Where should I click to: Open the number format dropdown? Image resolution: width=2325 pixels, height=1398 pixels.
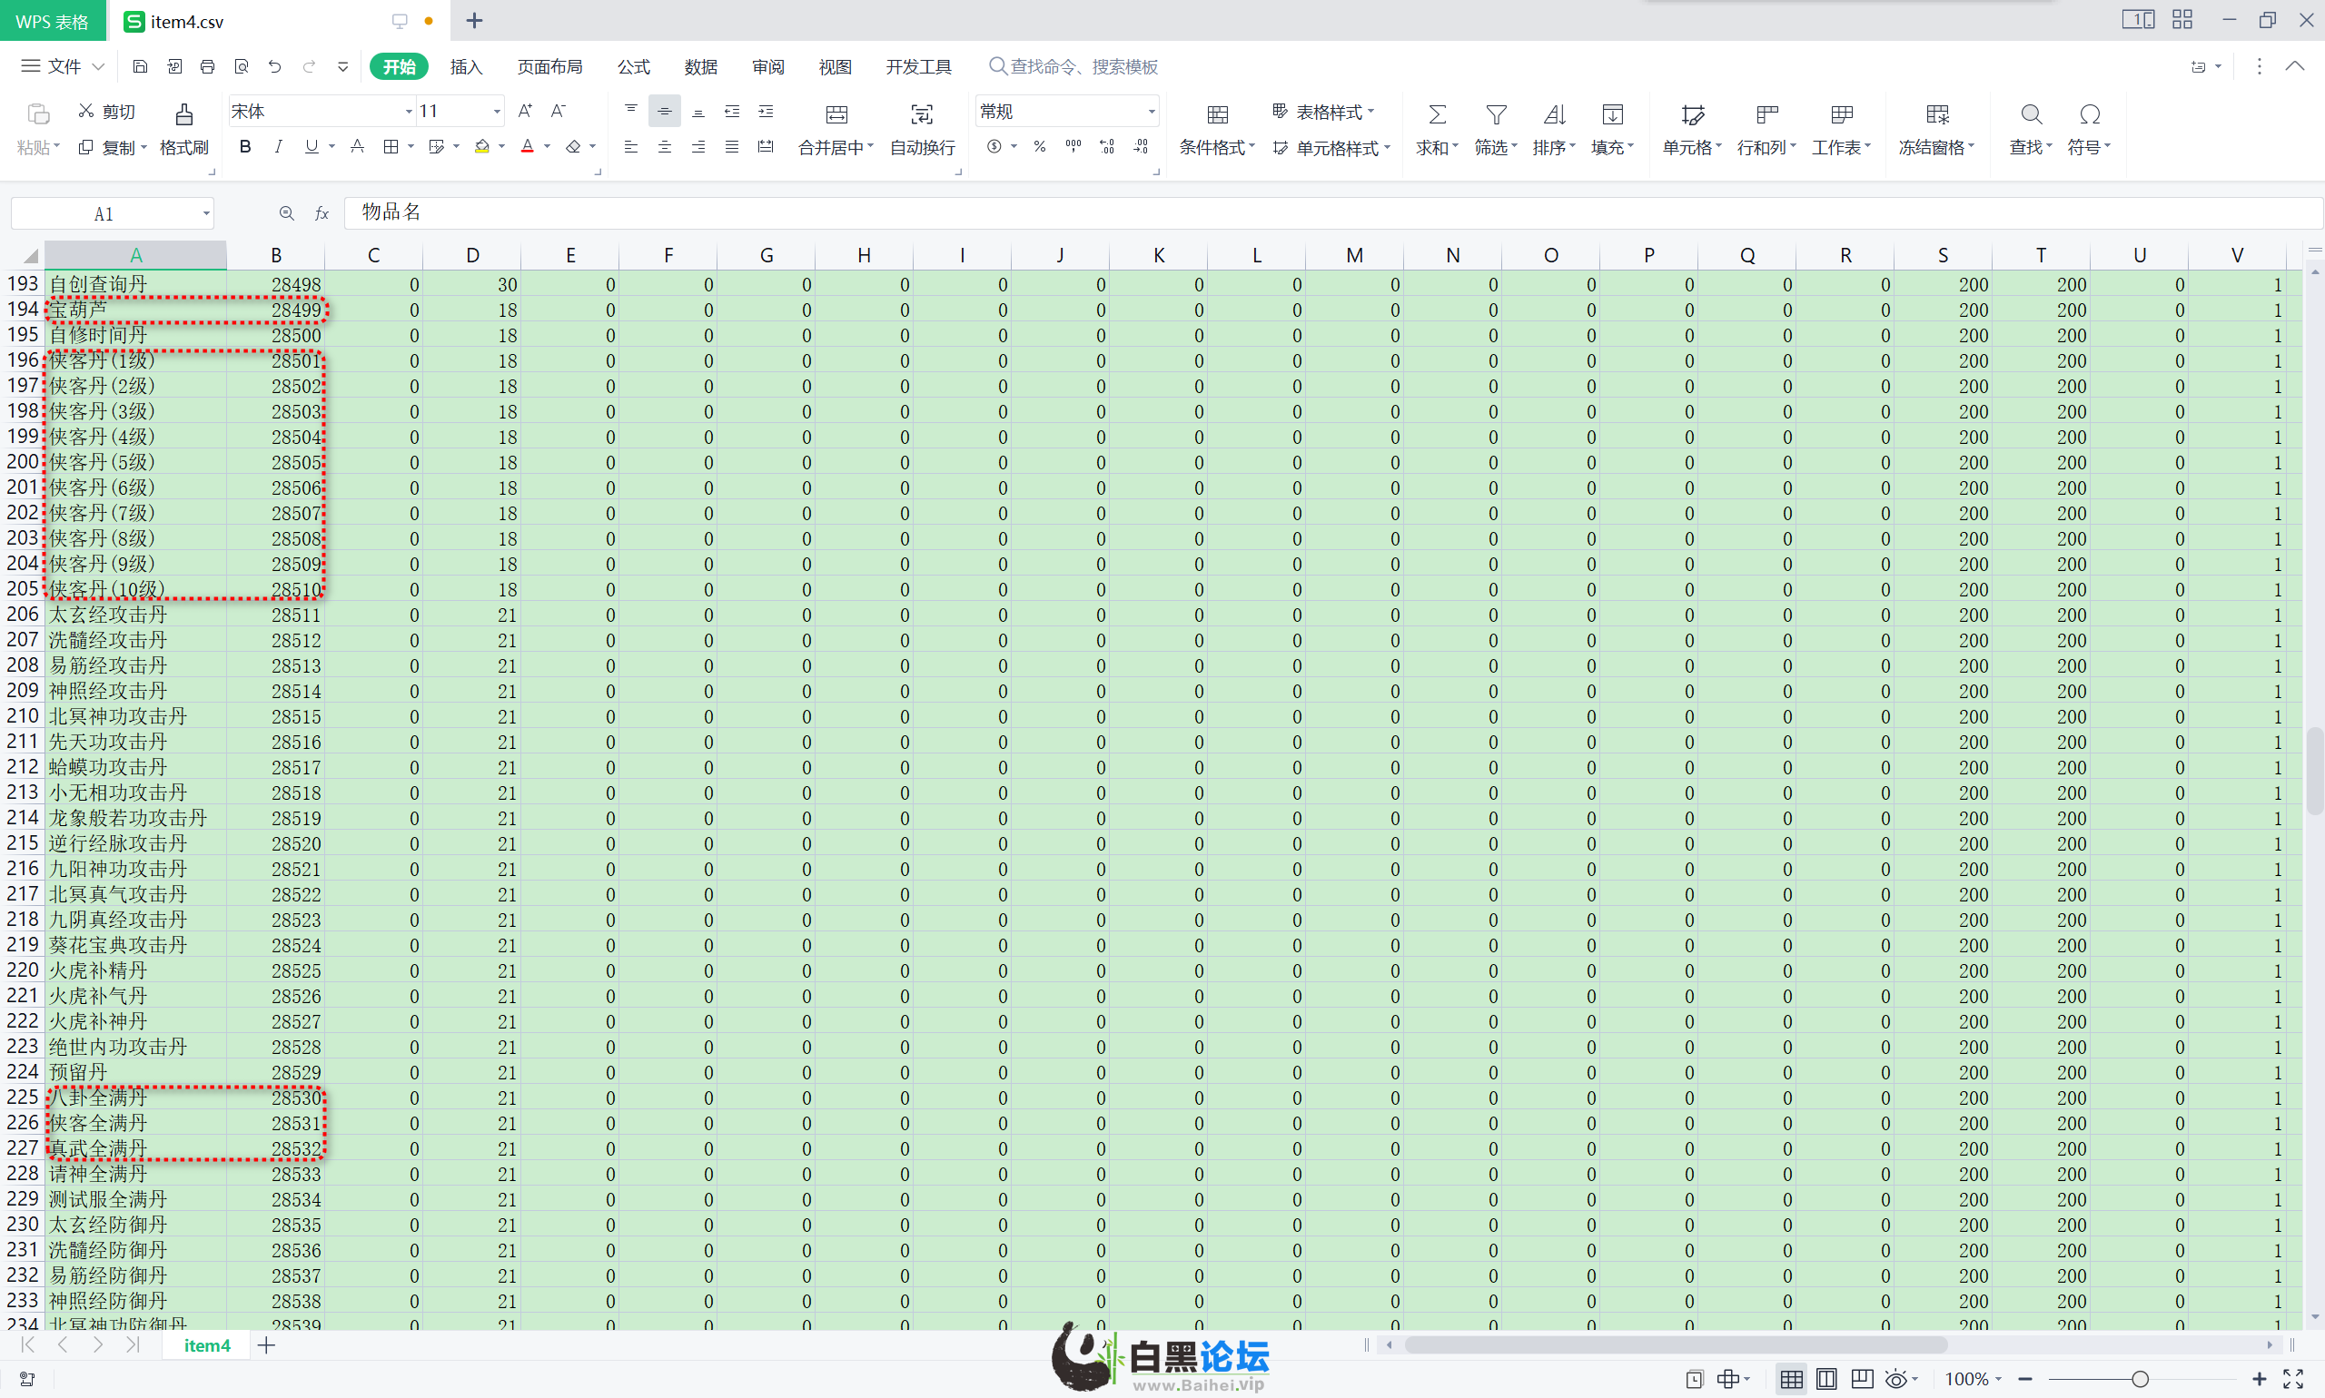[1151, 112]
